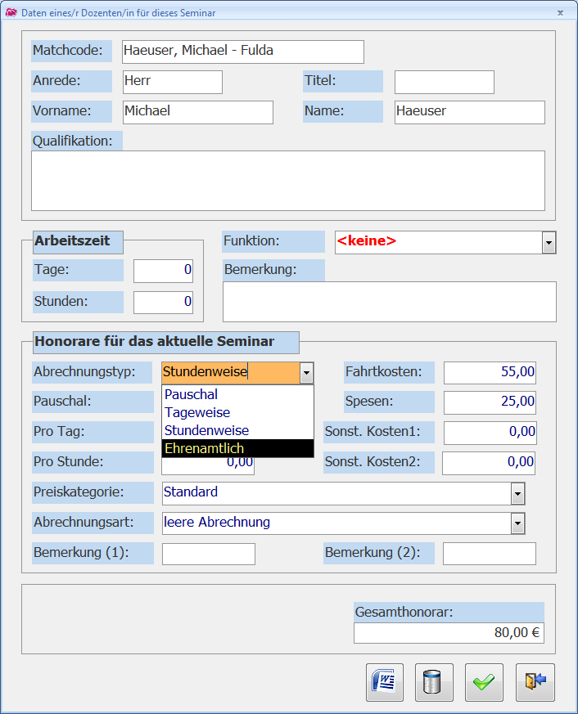The width and height of the screenshot is (578, 714).
Task: Focus the Matchcode input field
Action: (242, 52)
